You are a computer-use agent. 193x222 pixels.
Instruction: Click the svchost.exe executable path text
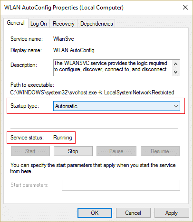point(92,92)
